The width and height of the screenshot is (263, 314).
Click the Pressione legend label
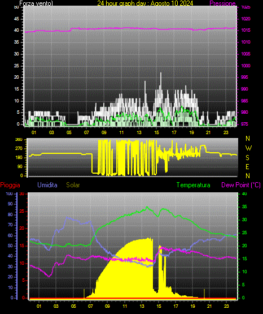pos(222,3)
